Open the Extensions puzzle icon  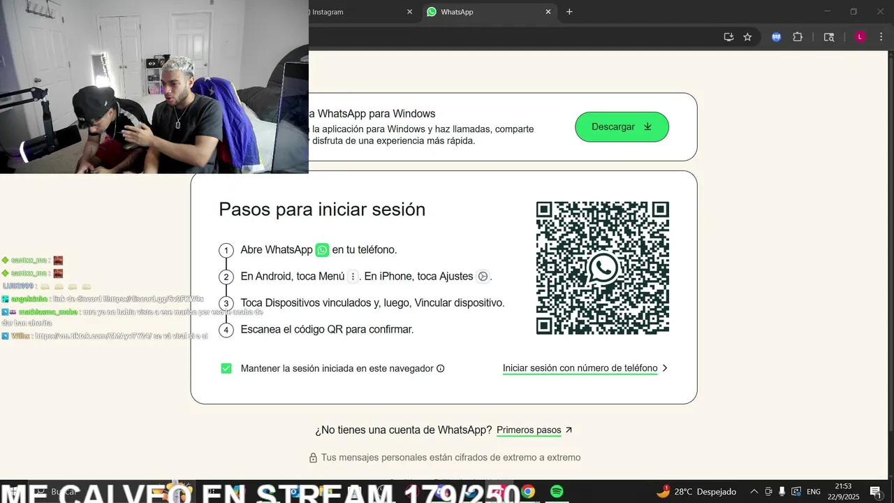[x=798, y=37]
